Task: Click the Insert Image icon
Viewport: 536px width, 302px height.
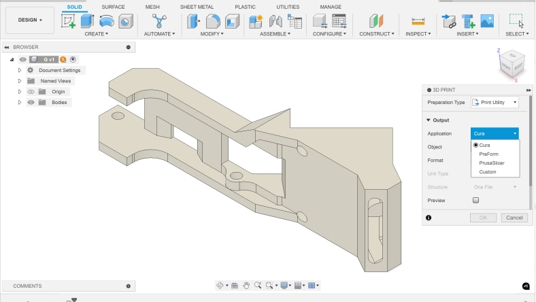Action: [486, 21]
